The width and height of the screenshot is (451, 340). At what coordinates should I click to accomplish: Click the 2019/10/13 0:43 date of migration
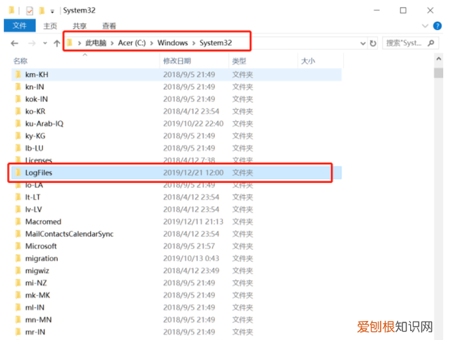pyautogui.click(x=191, y=258)
